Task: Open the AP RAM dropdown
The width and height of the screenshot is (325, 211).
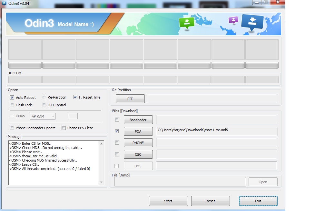Action: [43, 116]
